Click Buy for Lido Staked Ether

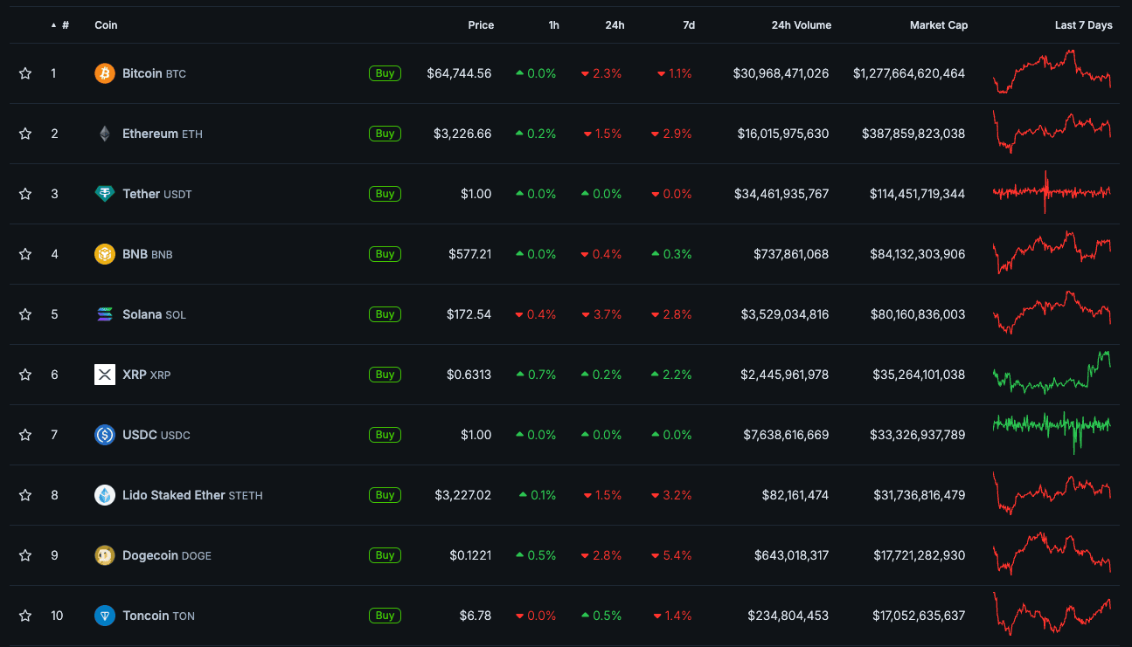[x=385, y=495]
